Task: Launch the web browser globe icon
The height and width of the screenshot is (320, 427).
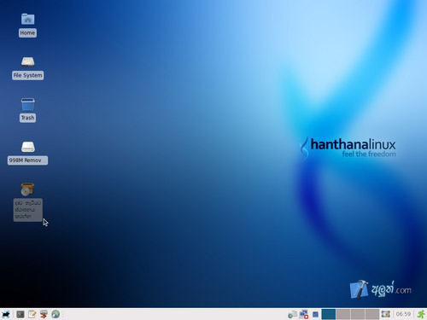Action: [x=56, y=314]
